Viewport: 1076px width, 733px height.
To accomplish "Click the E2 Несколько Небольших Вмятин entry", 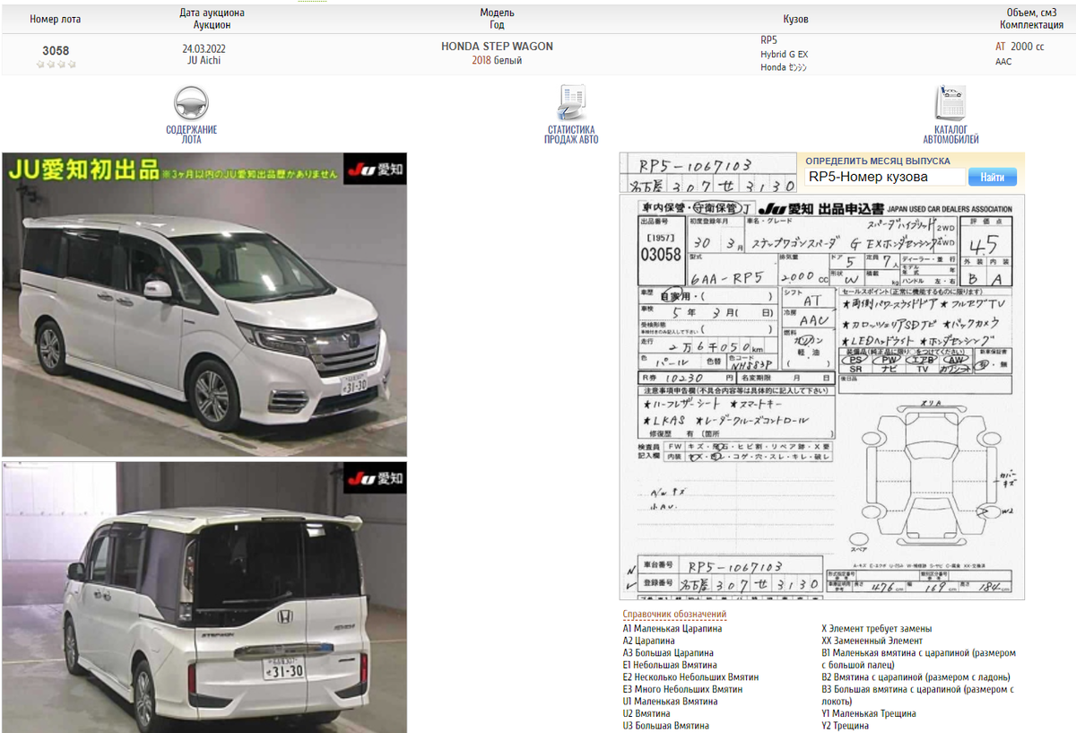I will (690, 677).
